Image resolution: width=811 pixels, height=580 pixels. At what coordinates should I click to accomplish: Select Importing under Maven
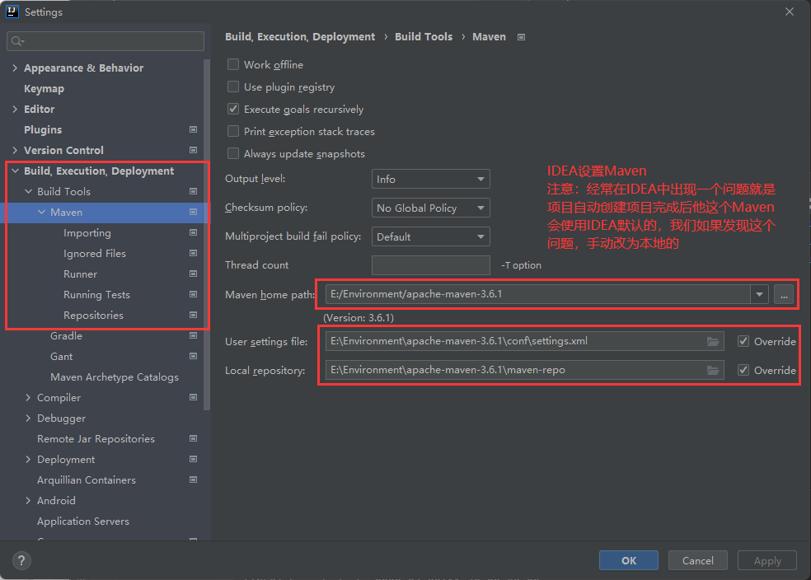87,233
